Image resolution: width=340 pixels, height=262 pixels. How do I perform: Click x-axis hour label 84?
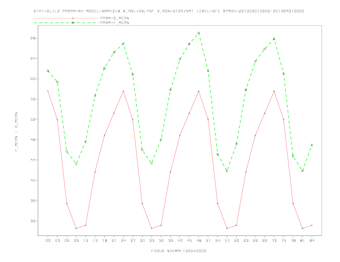pos(312,241)
